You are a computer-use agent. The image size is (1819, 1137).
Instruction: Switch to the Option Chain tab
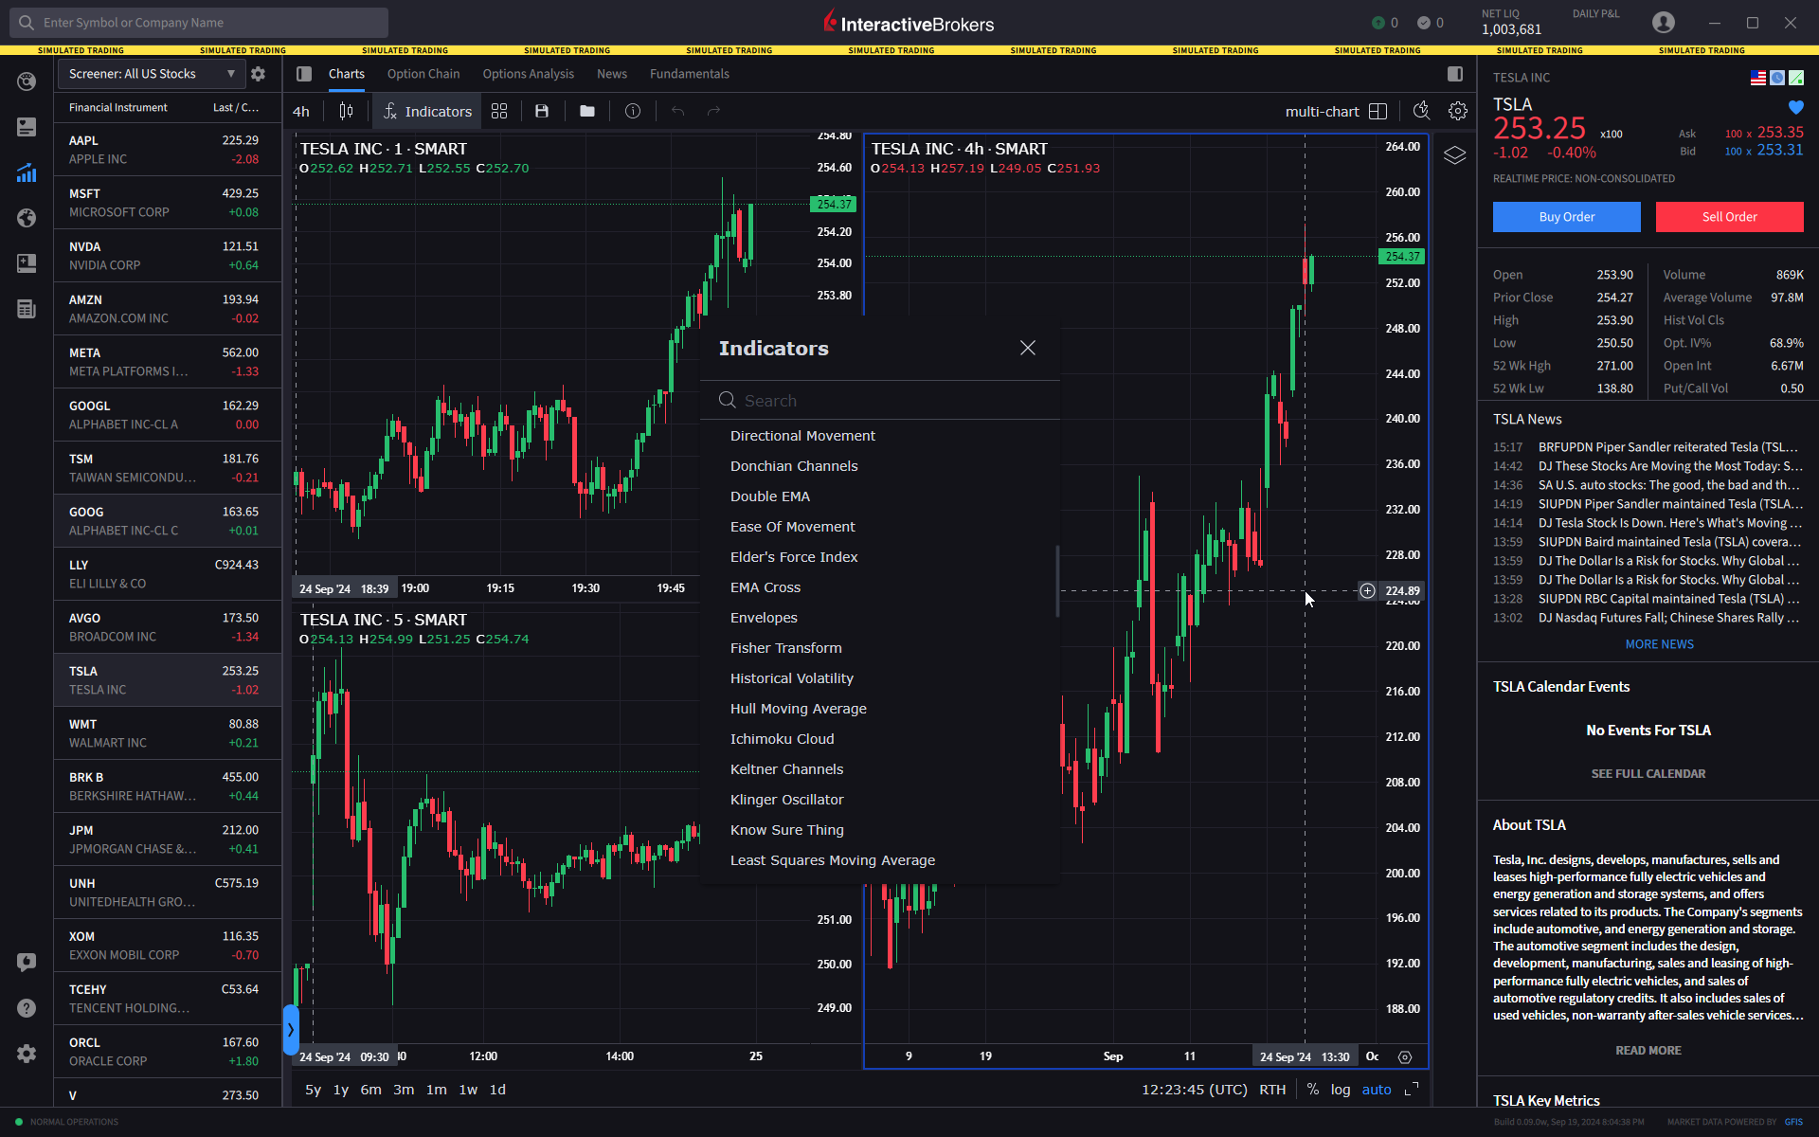[423, 73]
